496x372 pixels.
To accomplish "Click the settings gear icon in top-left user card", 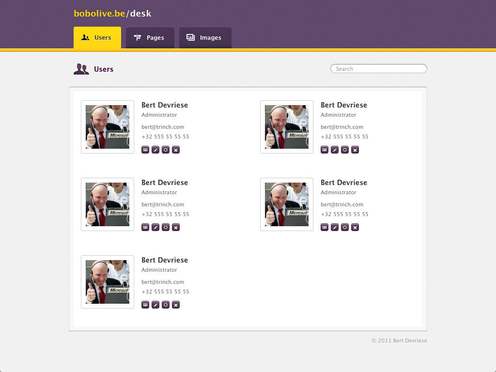I will coord(166,150).
